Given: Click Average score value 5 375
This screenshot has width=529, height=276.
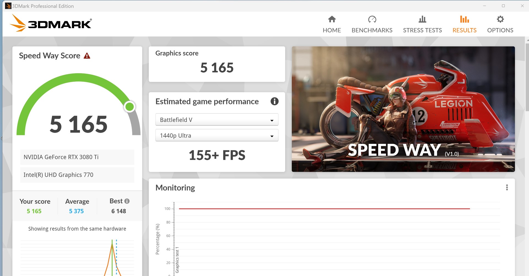Looking at the screenshot, I should click(x=76, y=211).
